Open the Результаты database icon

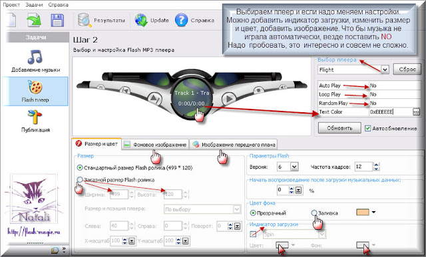(85, 20)
